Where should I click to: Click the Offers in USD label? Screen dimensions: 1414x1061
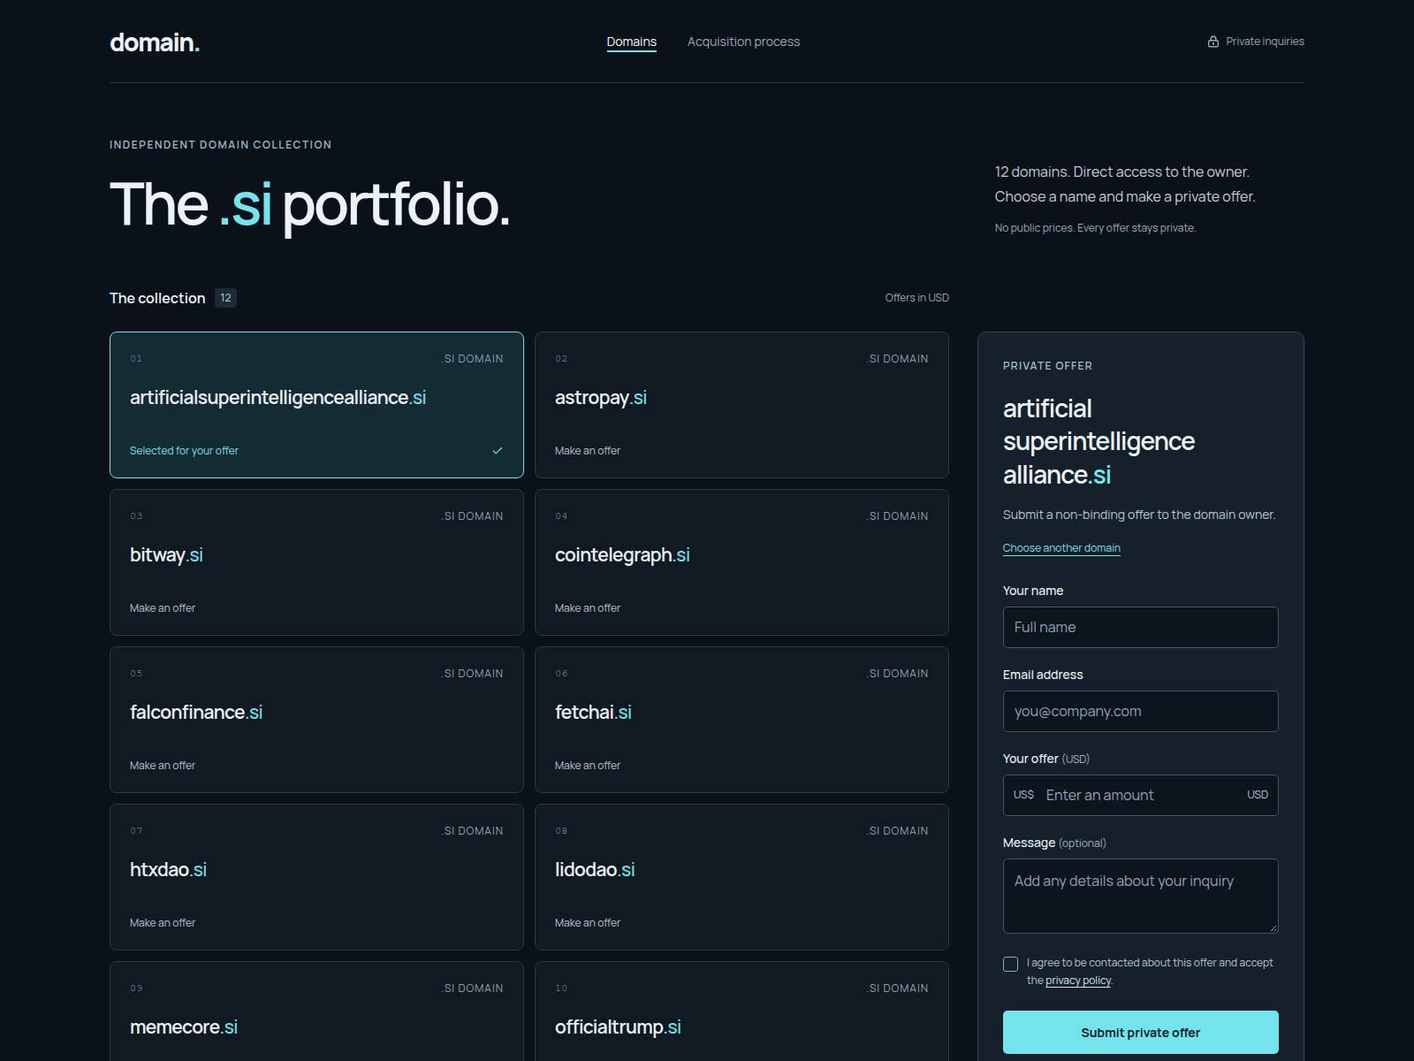(916, 298)
